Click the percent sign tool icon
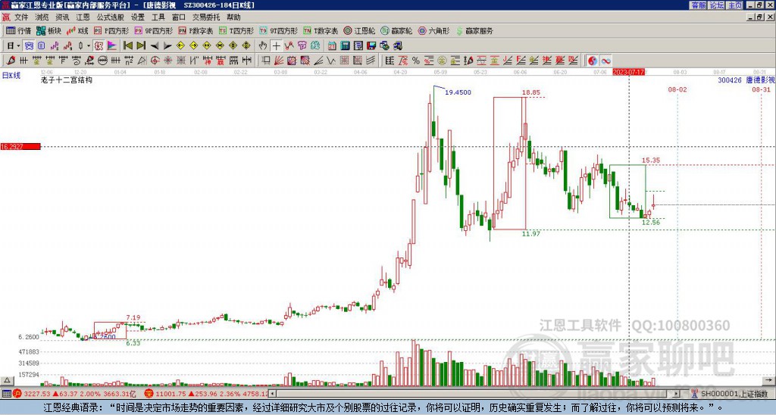Viewport: 776px width, 415px height. tap(416, 61)
